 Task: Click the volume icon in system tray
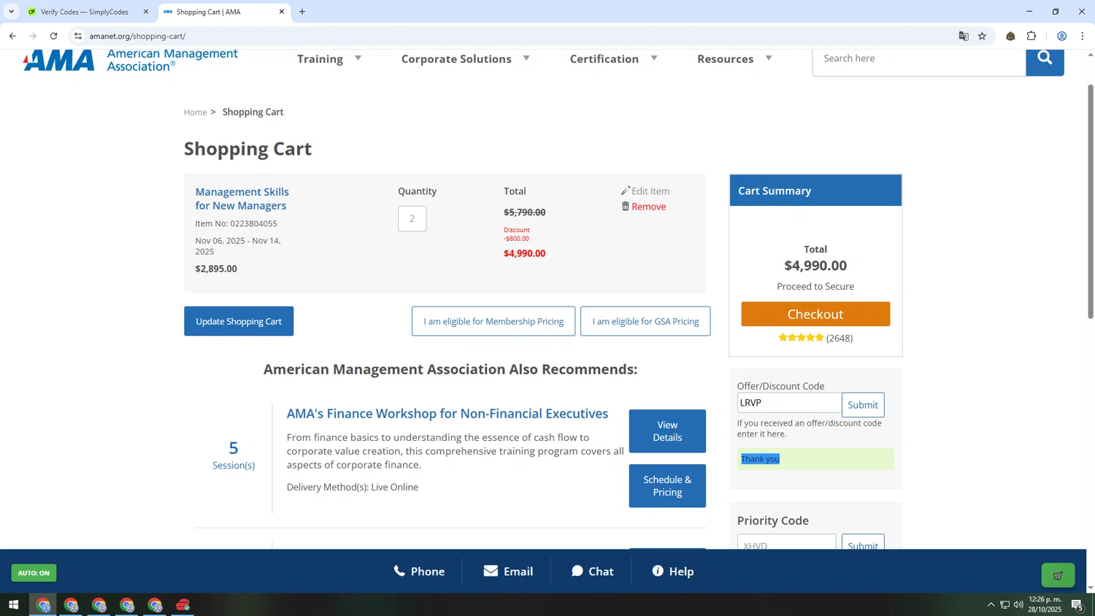[x=1018, y=604]
